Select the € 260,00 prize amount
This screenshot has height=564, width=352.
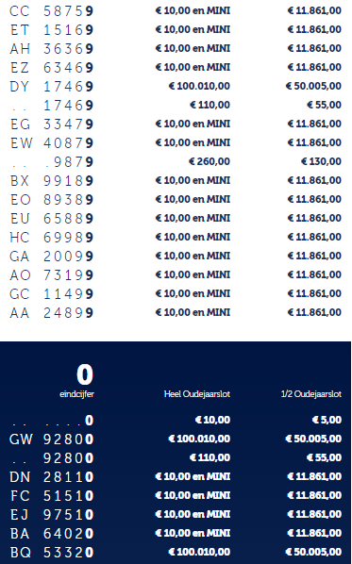coord(210,161)
